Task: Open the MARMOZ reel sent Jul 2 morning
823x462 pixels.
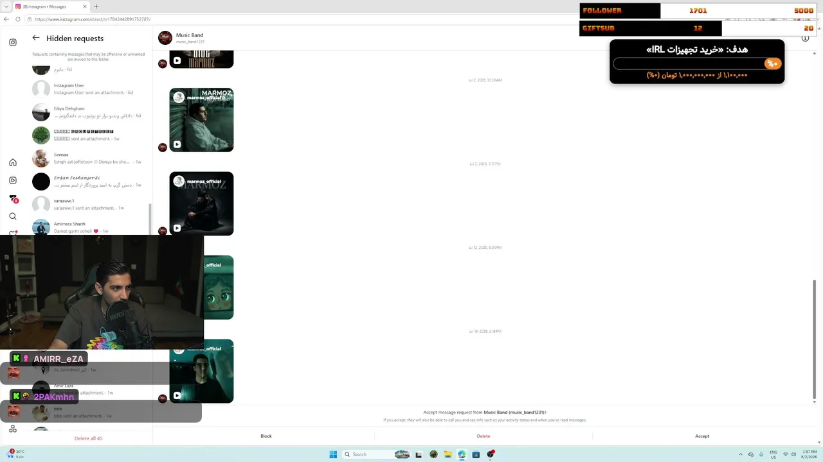Action: [x=201, y=120]
